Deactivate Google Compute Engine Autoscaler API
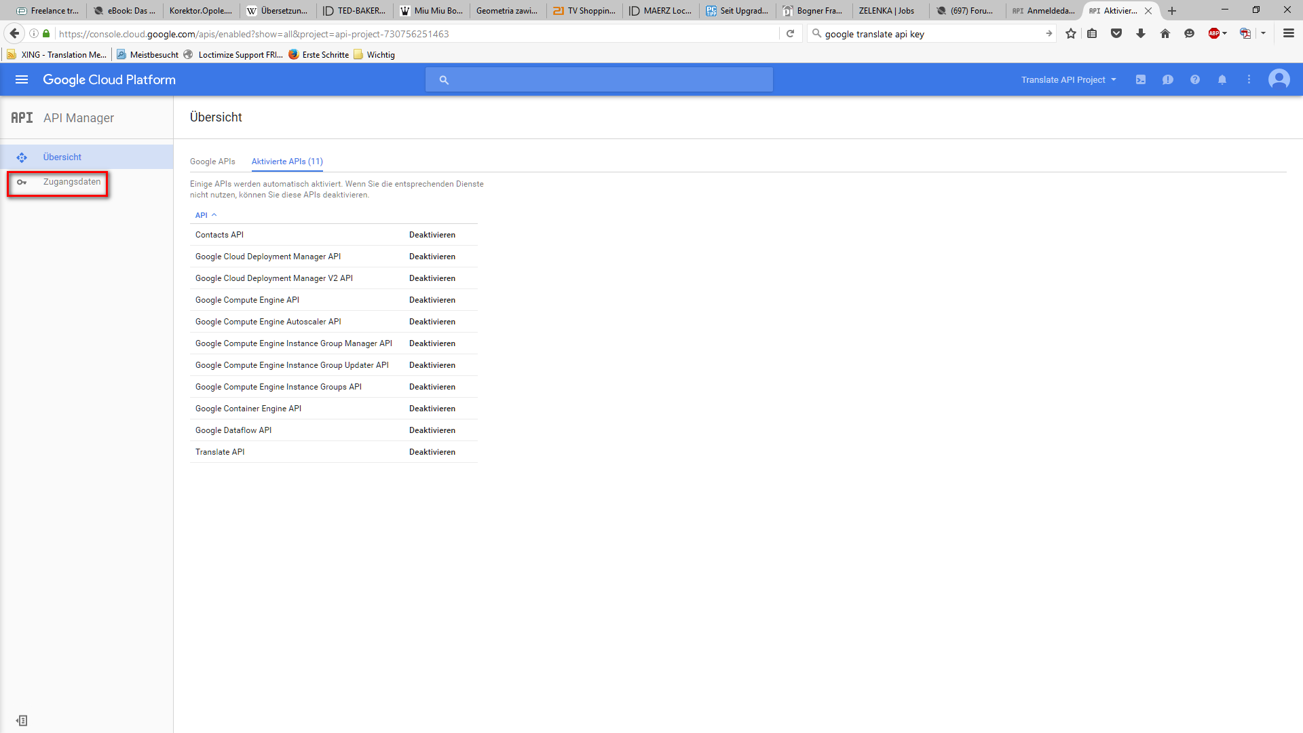 click(x=432, y=322)
